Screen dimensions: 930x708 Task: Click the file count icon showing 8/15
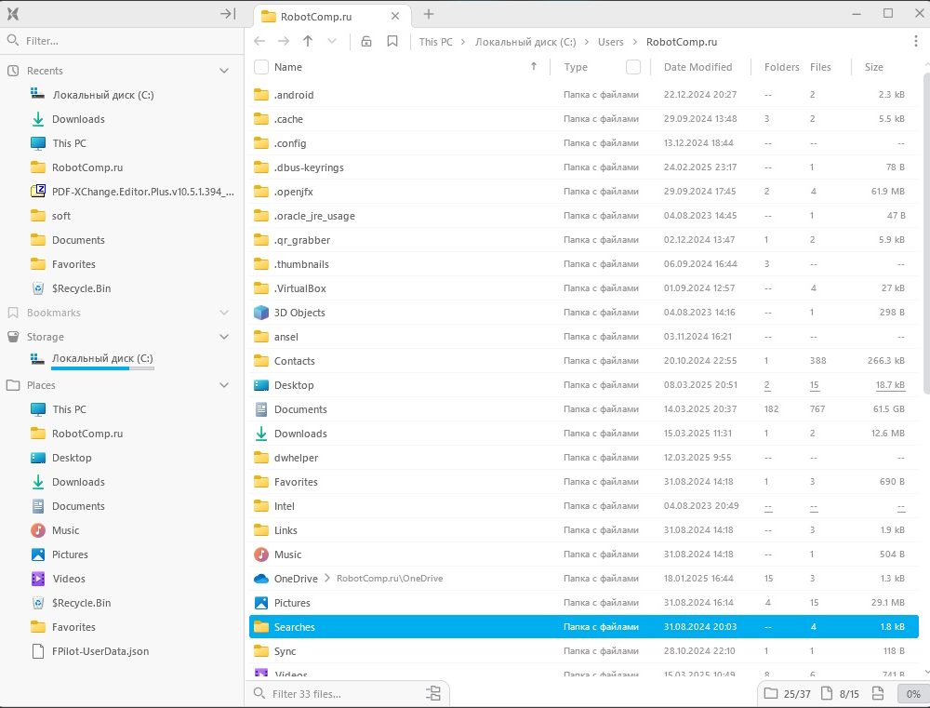(827, 693)
